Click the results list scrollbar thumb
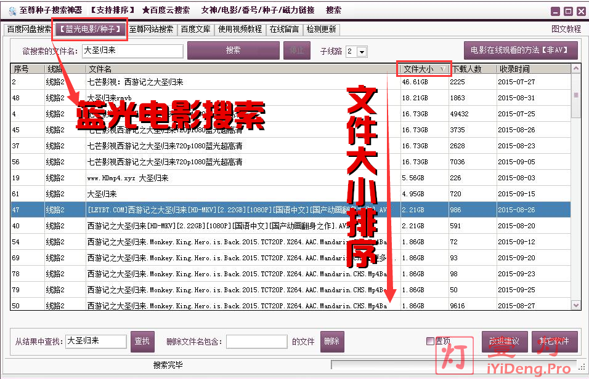589x379 pixels. click(x=575, y=95)
